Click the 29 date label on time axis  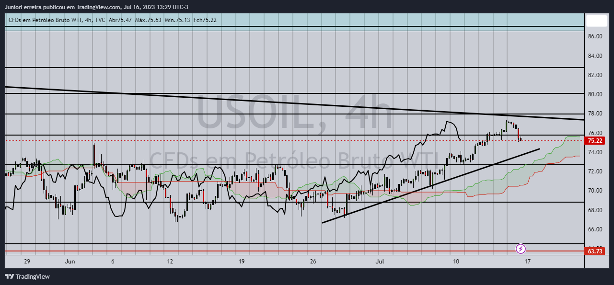(x=27, y=262)
